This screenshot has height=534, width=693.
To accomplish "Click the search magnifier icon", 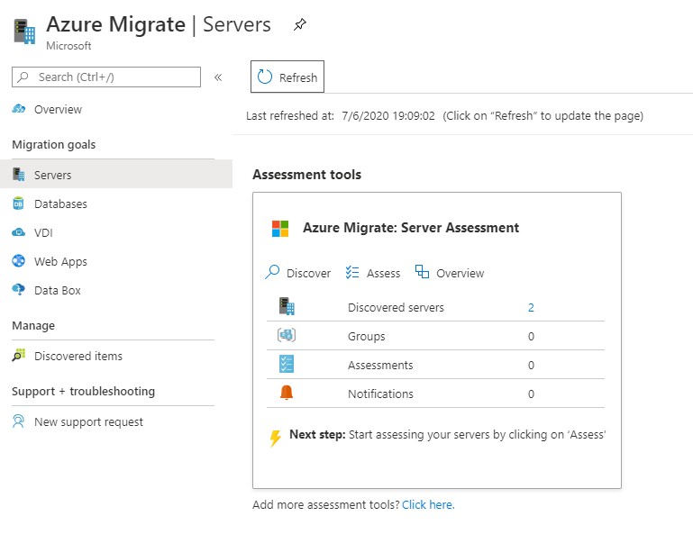I will point(23,77).
